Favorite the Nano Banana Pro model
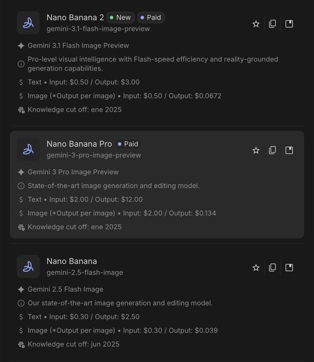The image size is (314, 362). 256,150
